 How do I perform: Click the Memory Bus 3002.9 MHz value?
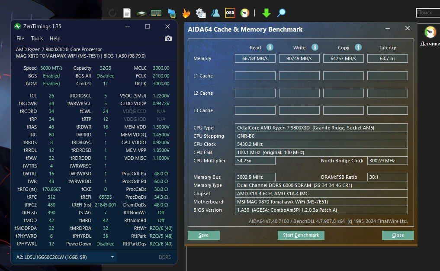tap(255, 177)
